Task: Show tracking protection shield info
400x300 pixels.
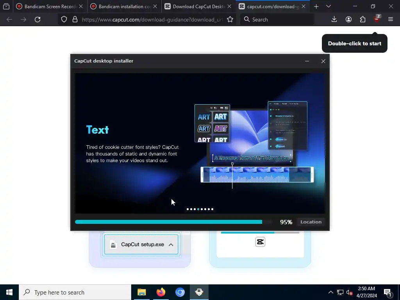Action: click(x=64, y=20)
